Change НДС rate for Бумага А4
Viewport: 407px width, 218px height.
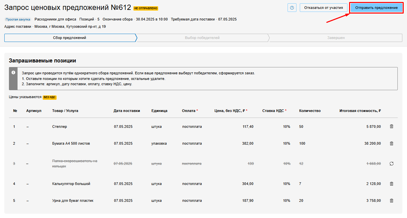(x=286, y=143)
